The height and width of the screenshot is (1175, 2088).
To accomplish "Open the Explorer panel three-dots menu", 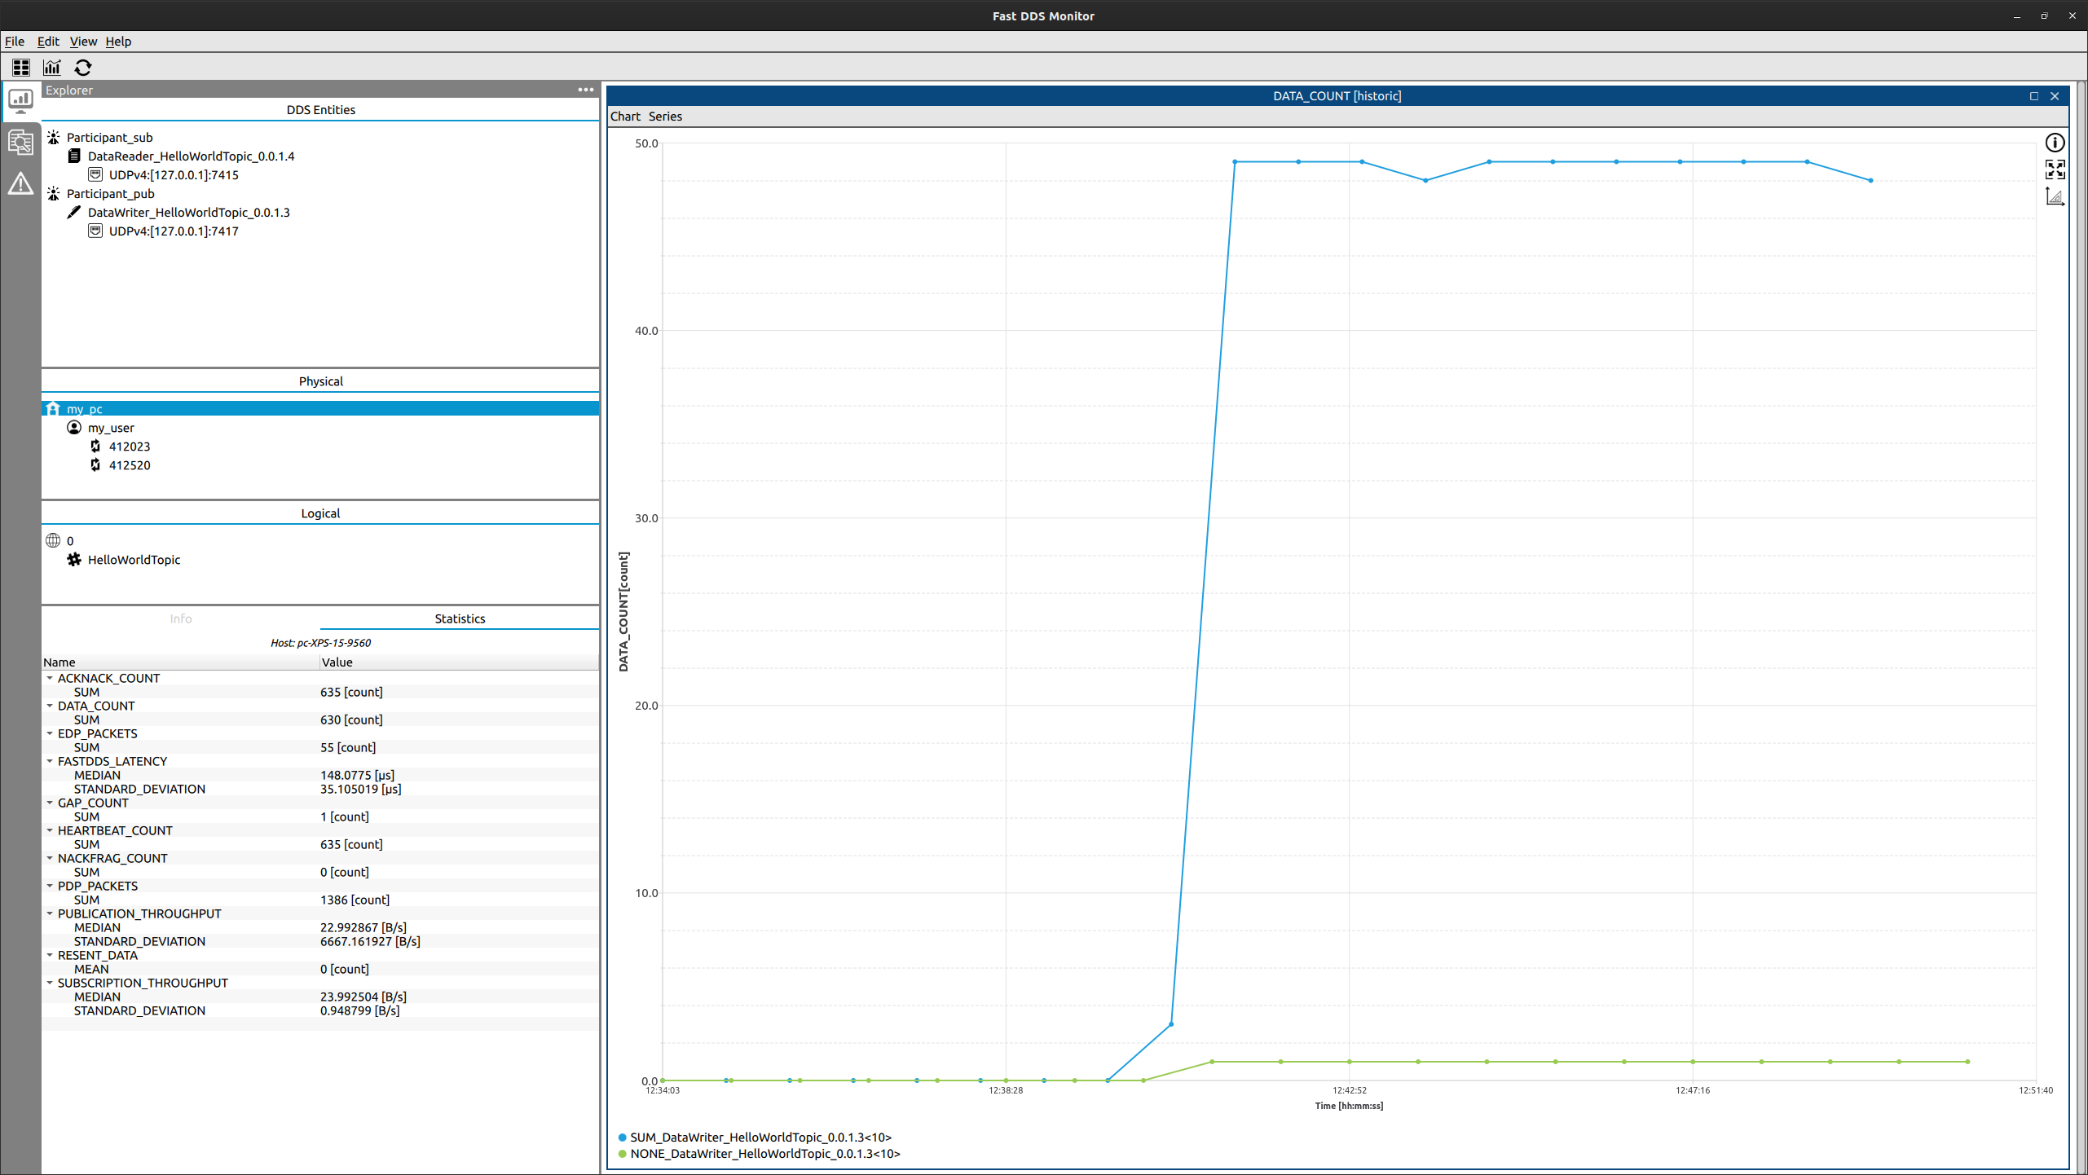I will point(585,90).
